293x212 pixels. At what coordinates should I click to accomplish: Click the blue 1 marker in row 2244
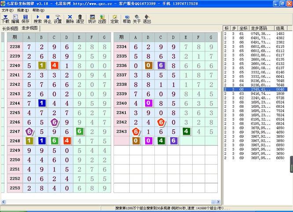pyautogui.click(x=42, y=103)
